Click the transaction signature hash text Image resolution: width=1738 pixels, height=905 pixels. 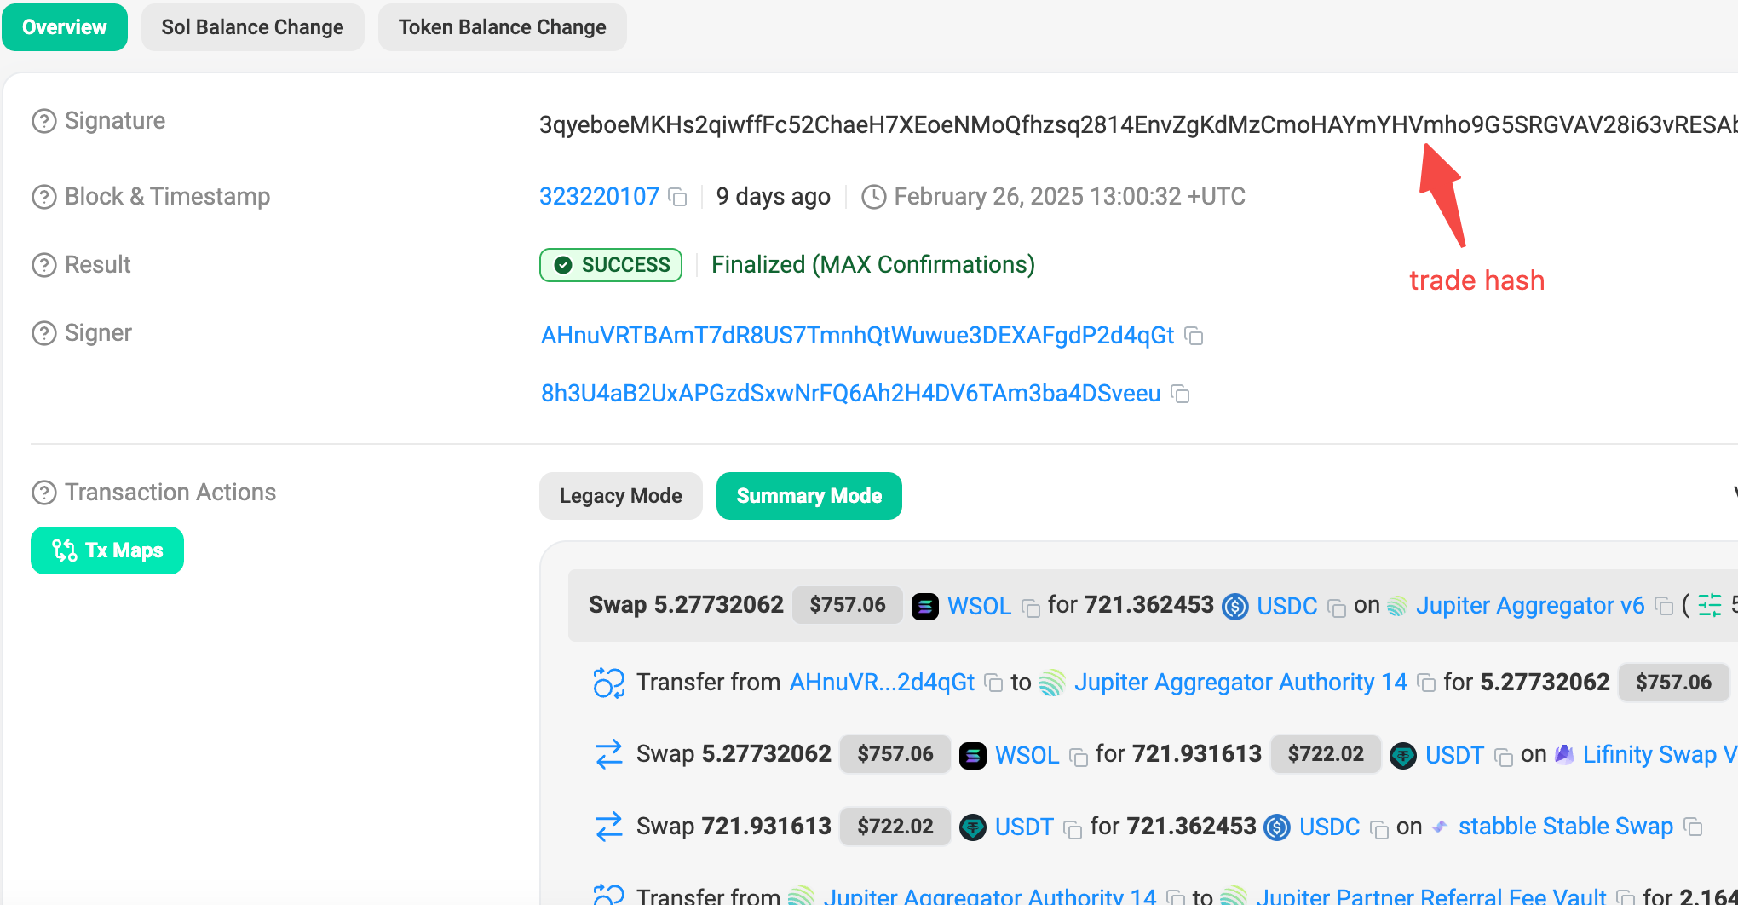(1138, 125)
